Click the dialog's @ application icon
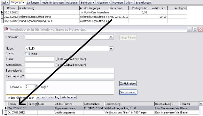This screenshot has width=203, height=116. coord(6,29)
